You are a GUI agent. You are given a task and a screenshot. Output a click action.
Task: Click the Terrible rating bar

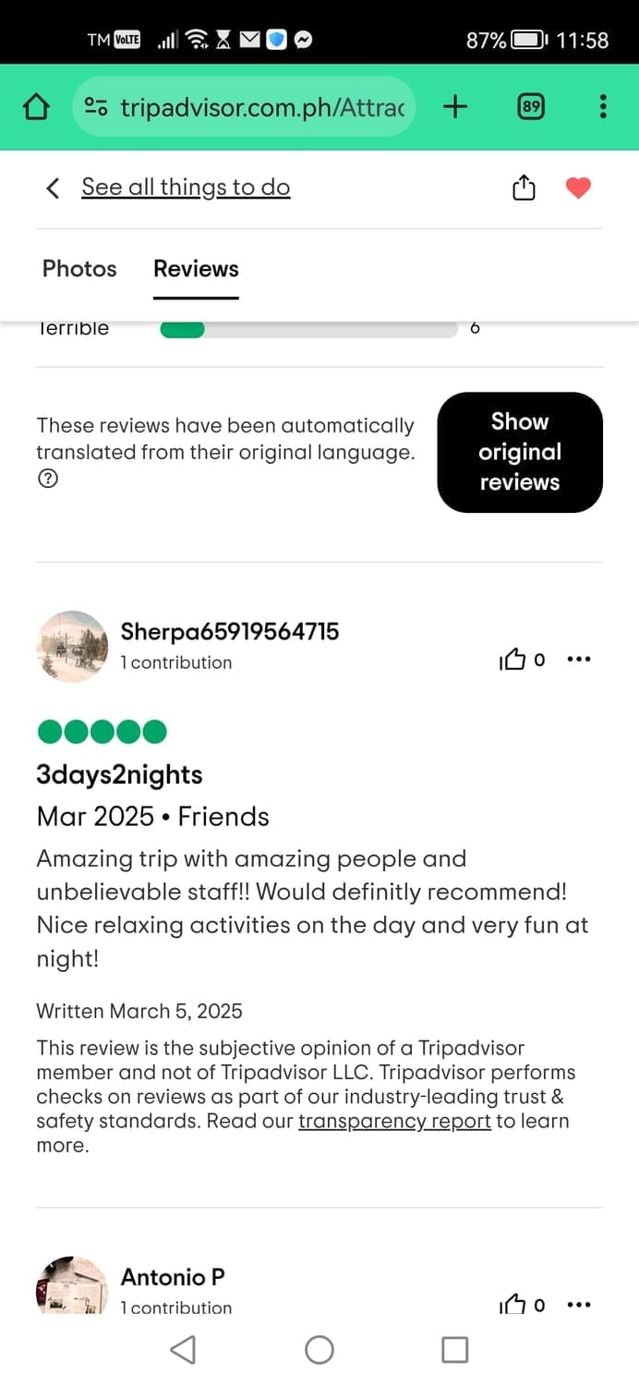coord(308,330)
